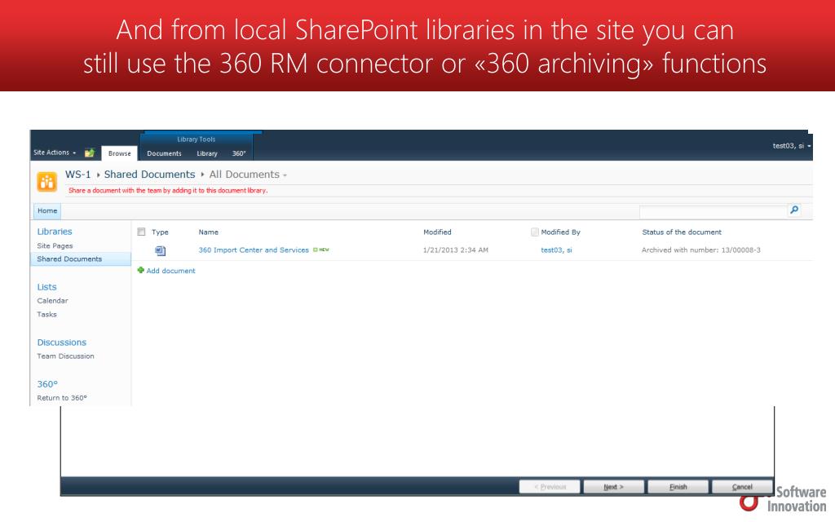Click the navigate up folder icon
The image size is (835, 522).
point(90,153)
